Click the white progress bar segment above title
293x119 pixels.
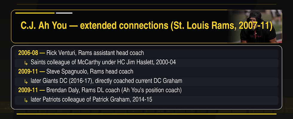(x=64, y=13)
